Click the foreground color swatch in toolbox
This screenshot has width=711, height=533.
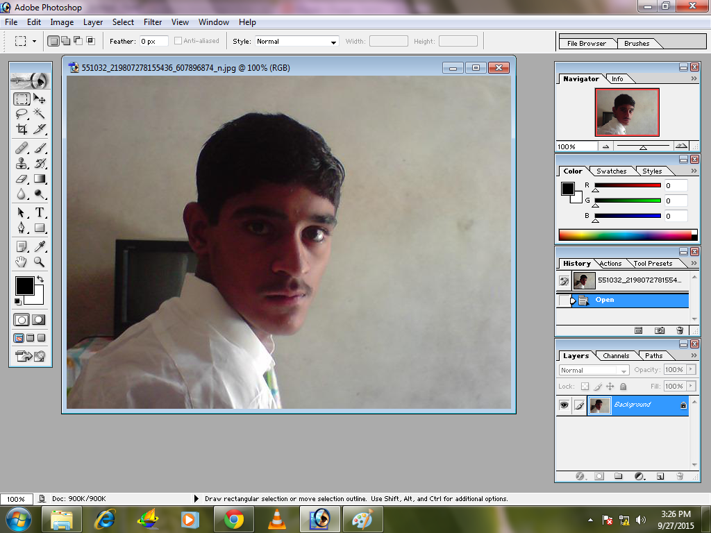(x=24, y=286)
